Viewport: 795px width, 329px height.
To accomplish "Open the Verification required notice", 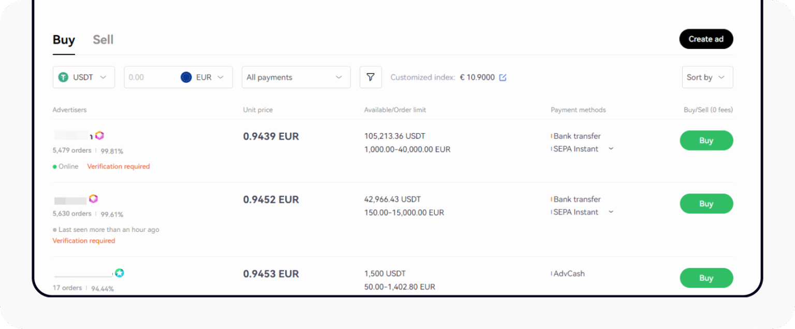I will click(x=118, y=166).
